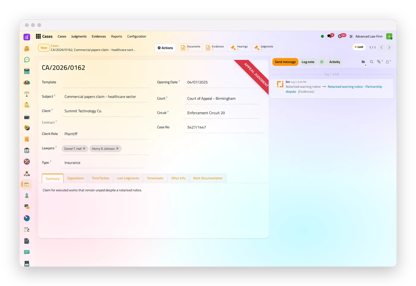Image resolution: width=416 pixels, height=286 pixels.
Task: Remove lawyer Daniel T. Hall tag
Action: click(x=84, y=148)
